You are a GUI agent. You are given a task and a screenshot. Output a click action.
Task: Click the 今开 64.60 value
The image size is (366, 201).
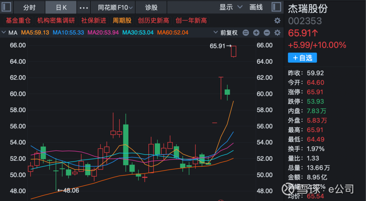click(316, 83)
